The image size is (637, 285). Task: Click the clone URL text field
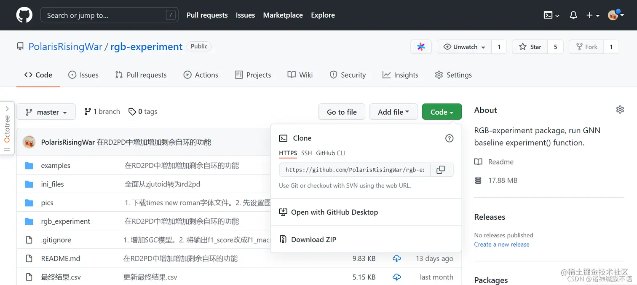tap(355, 170)
